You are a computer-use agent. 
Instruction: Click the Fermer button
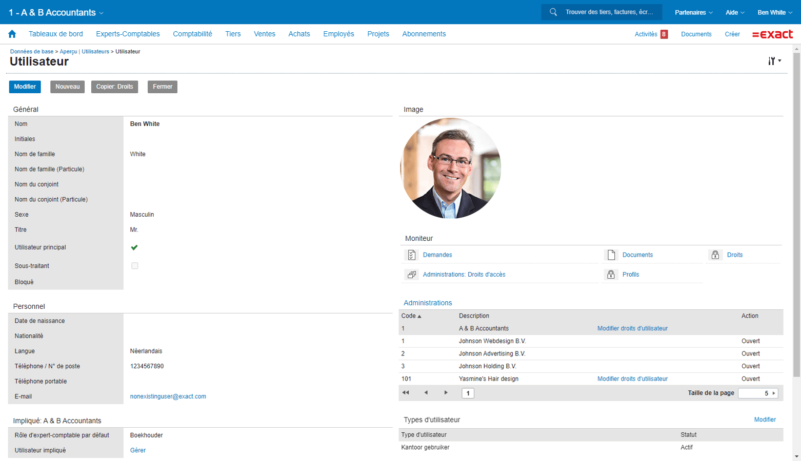click(x=163, y=87)
